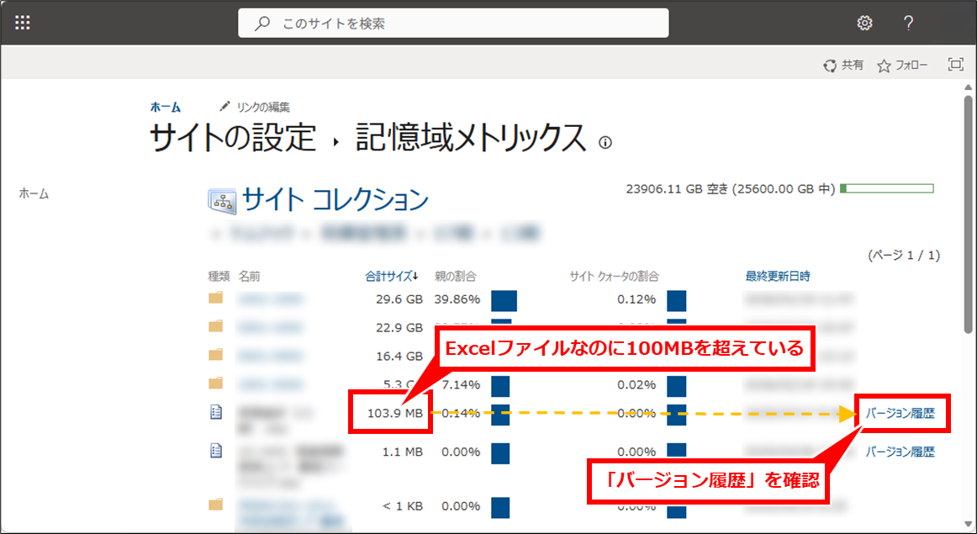The height and width of the screenshot is (534, 977).
Task: Select ホーム tab above the page title
Action: 165,107
